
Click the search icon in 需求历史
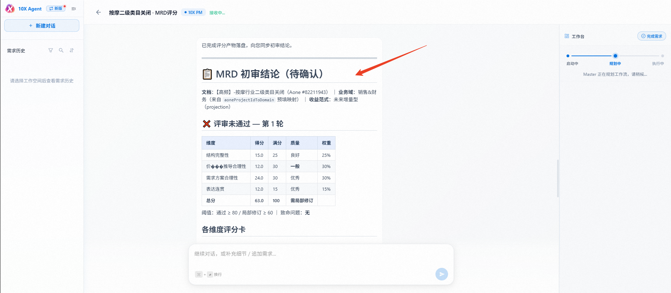[61, 50]
